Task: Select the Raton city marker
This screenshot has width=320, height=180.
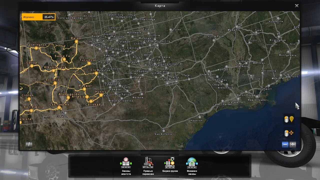Action: pyautogui.click(x=76, y=41)
